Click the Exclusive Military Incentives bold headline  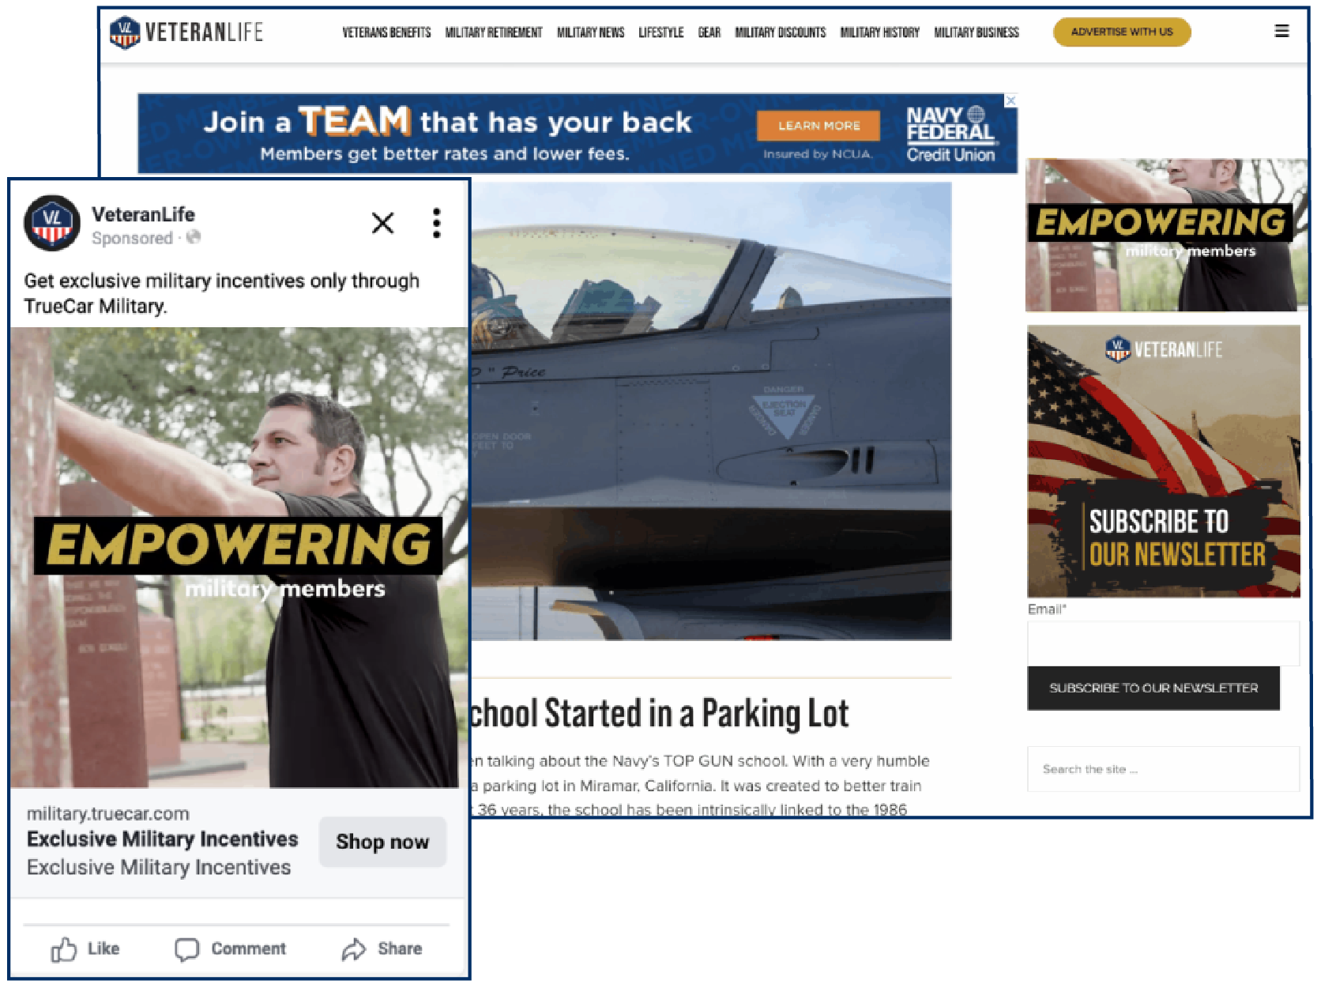tap(163, 839)
